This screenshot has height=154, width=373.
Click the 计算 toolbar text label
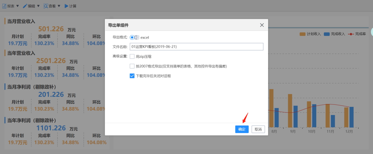[x=73, y=6]
